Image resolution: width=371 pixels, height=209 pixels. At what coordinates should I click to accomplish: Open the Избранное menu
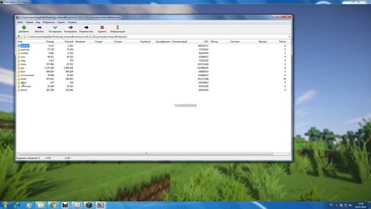(49, 22)
